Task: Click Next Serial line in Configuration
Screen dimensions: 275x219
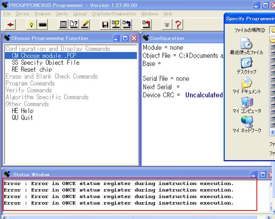Action: tap(161, 87)
